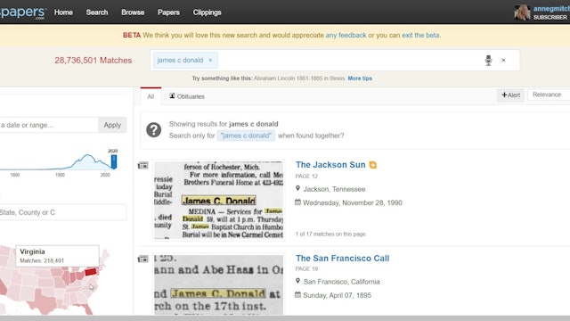Search exact phrase "james c donald"

click(246, 136)
